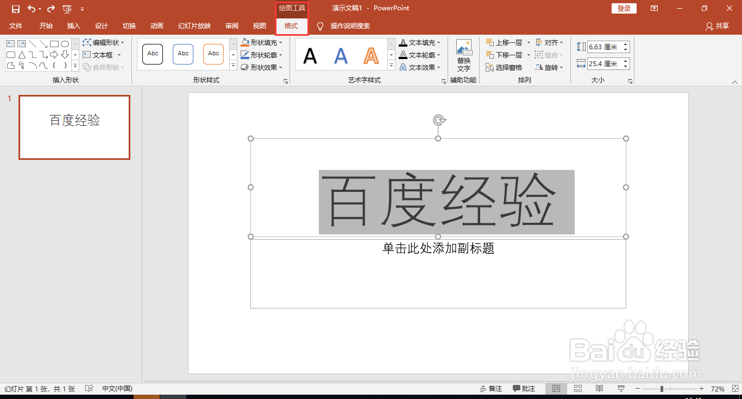Start slideshow from beginning via quick access icon
The width and height of the screenshot is (742, 399).
(67, 9)
